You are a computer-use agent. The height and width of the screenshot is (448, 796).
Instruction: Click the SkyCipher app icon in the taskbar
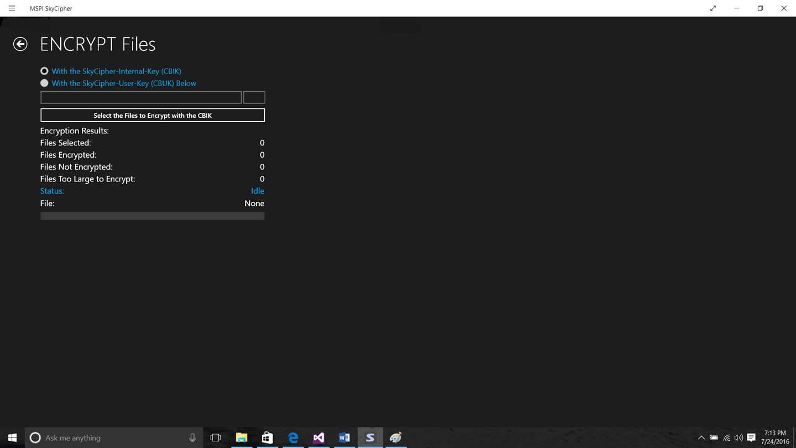coord(370,437)
